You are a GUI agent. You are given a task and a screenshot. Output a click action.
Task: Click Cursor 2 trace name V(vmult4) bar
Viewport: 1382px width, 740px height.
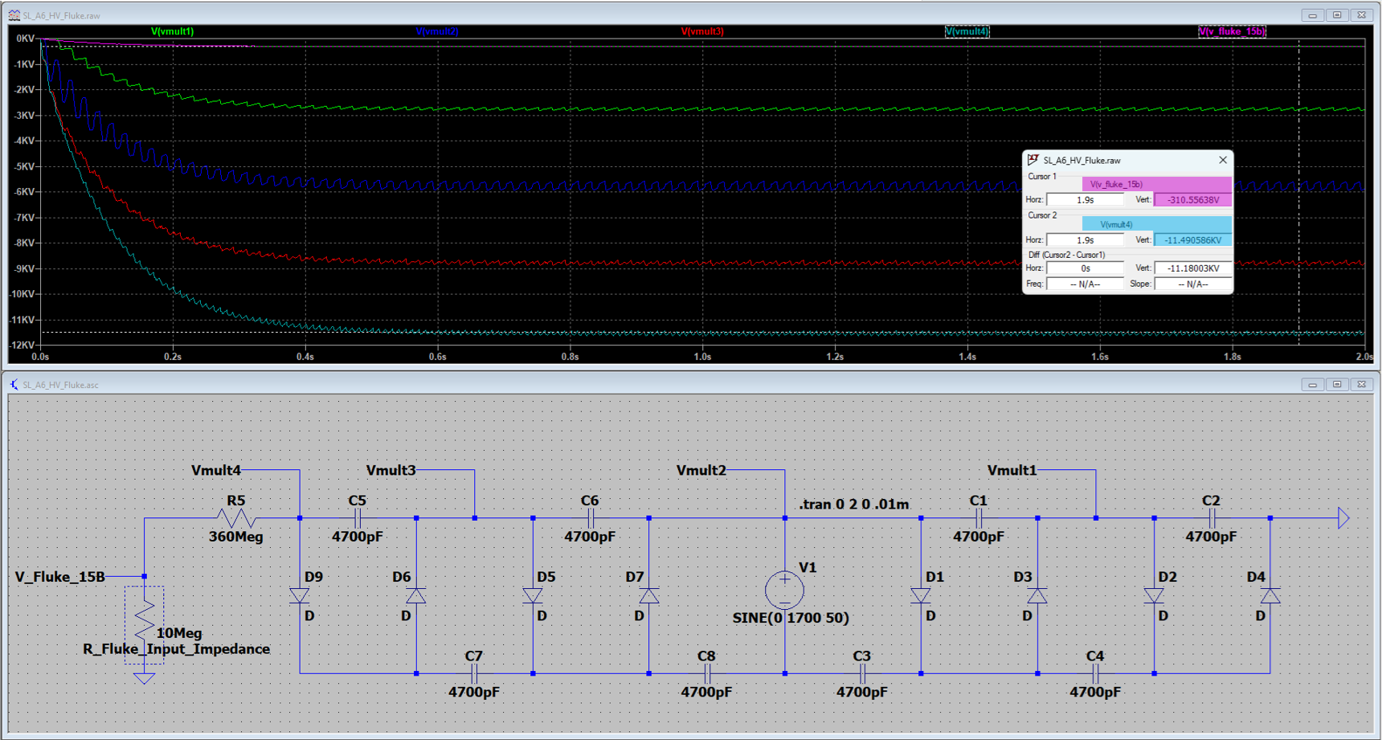coord(1156,224)
